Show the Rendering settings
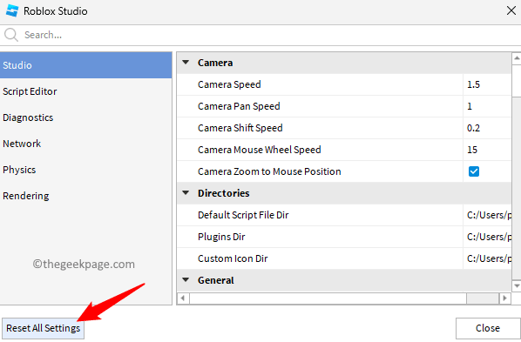 85,196
